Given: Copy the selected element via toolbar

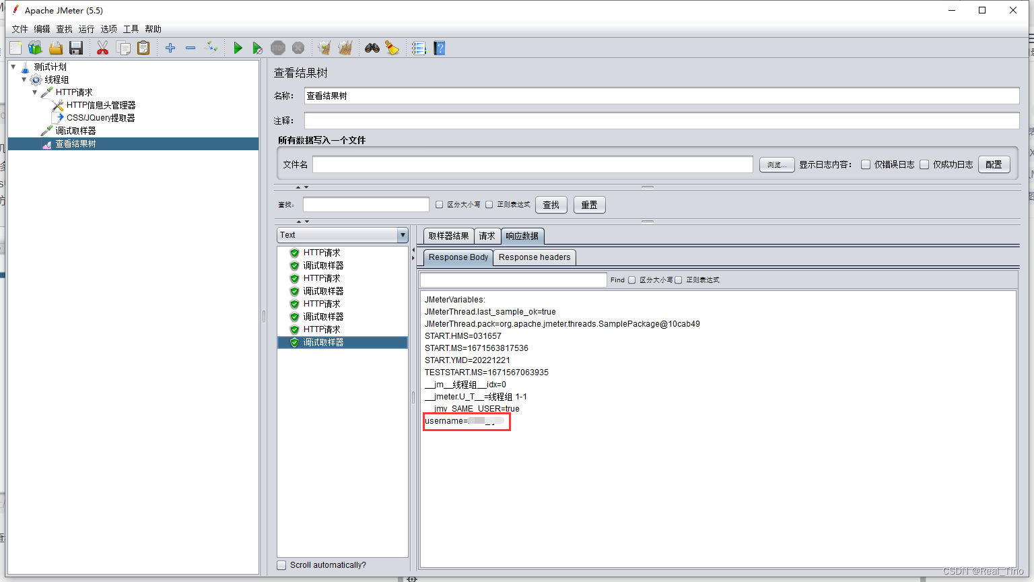Looking at the screenshot, I should 123,48.
